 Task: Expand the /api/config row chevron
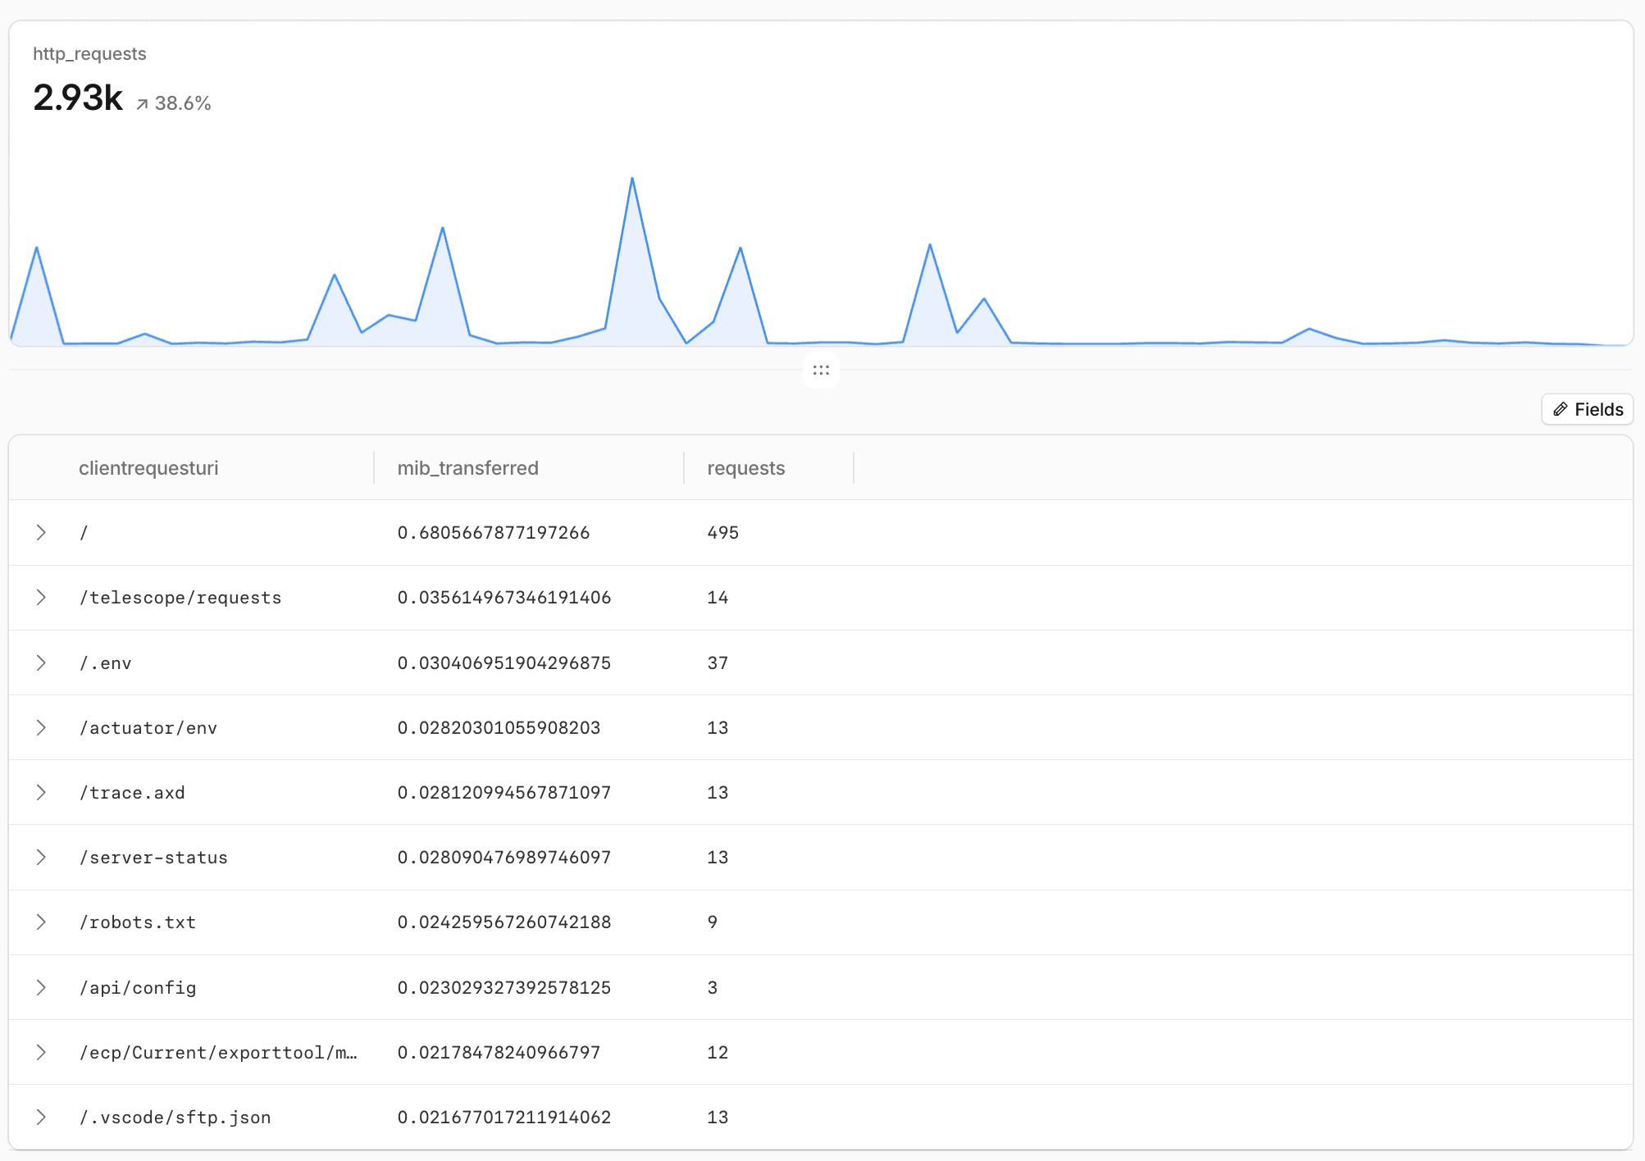coord(41,987)
